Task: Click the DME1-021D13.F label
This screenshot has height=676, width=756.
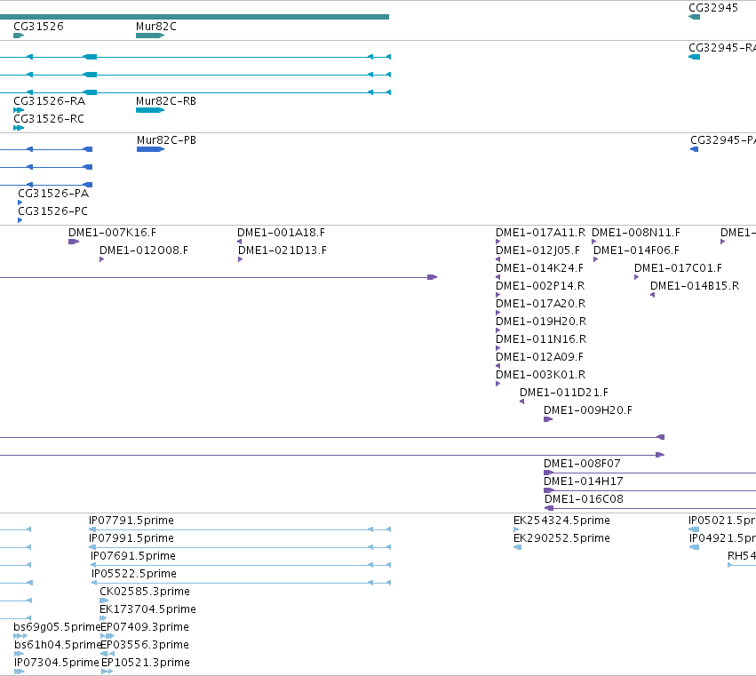Action: 282,251
